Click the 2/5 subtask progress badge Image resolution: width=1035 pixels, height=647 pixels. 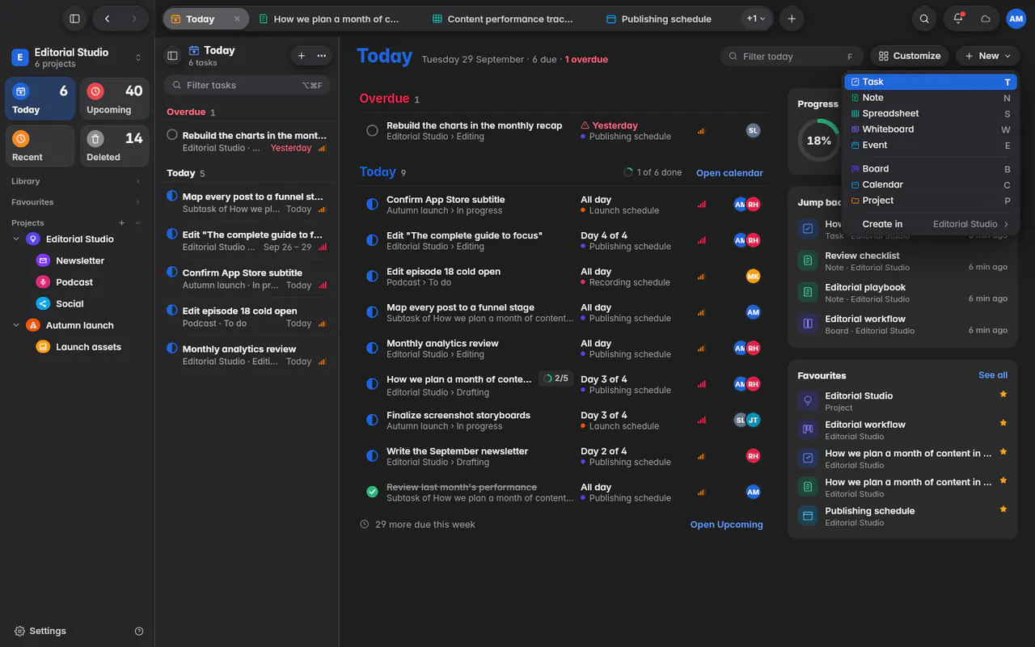tap(556, 378)
